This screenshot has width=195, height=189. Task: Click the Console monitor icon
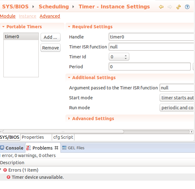2,148
